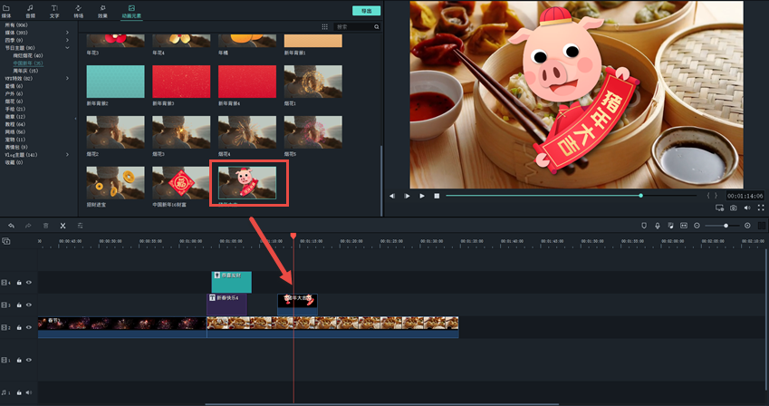Expand the 四季 (9) category
This screenshot has height=406, width=769.
67,40
